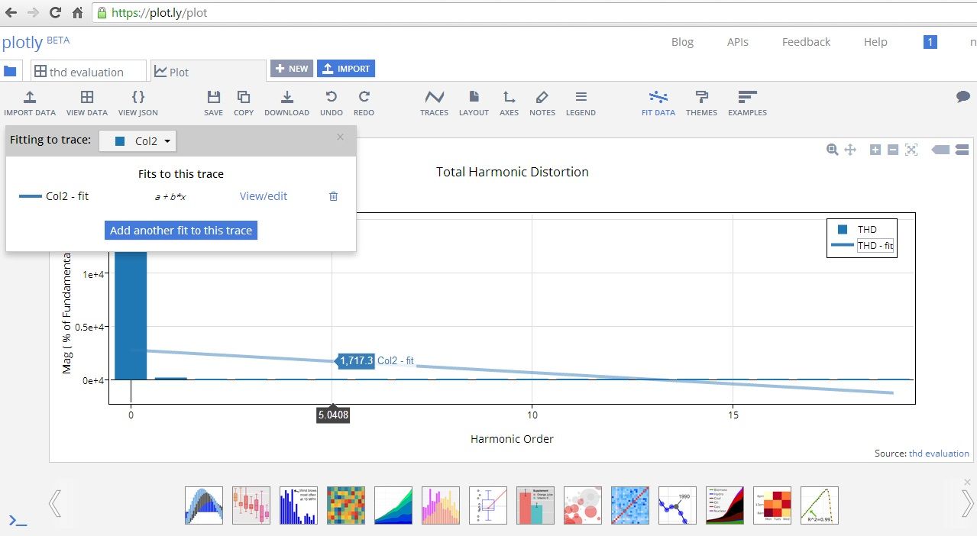977x536 pixels.
Task: Expand the thumbnail carousel with right arrow
Action: click(x=966, y=504)
